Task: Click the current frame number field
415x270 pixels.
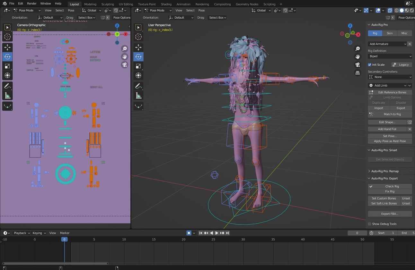Action: 357,233
